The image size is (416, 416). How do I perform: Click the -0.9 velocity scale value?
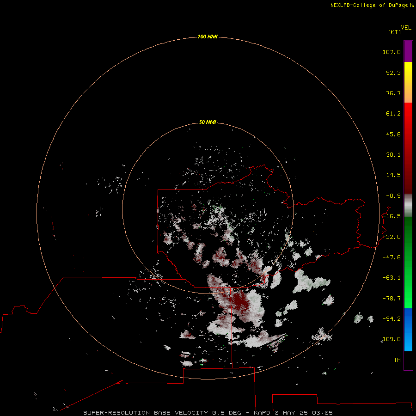click(x=393, y=196)
